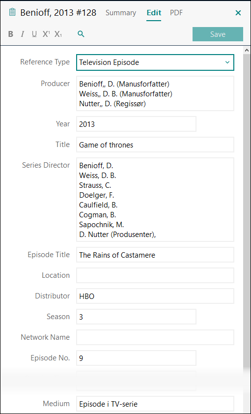Viewport: 251px width, 414px height.
Task: Focus the Medium input field
Action: pos(155,404)
